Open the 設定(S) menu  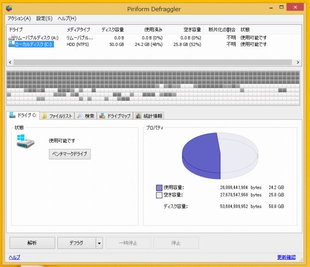pos(44,18)
